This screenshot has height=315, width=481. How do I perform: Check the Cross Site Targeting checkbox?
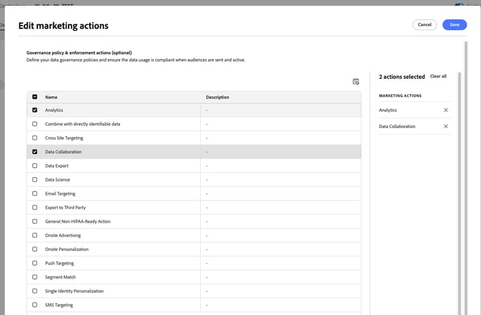pyautogui.click(x=35, y=138)
